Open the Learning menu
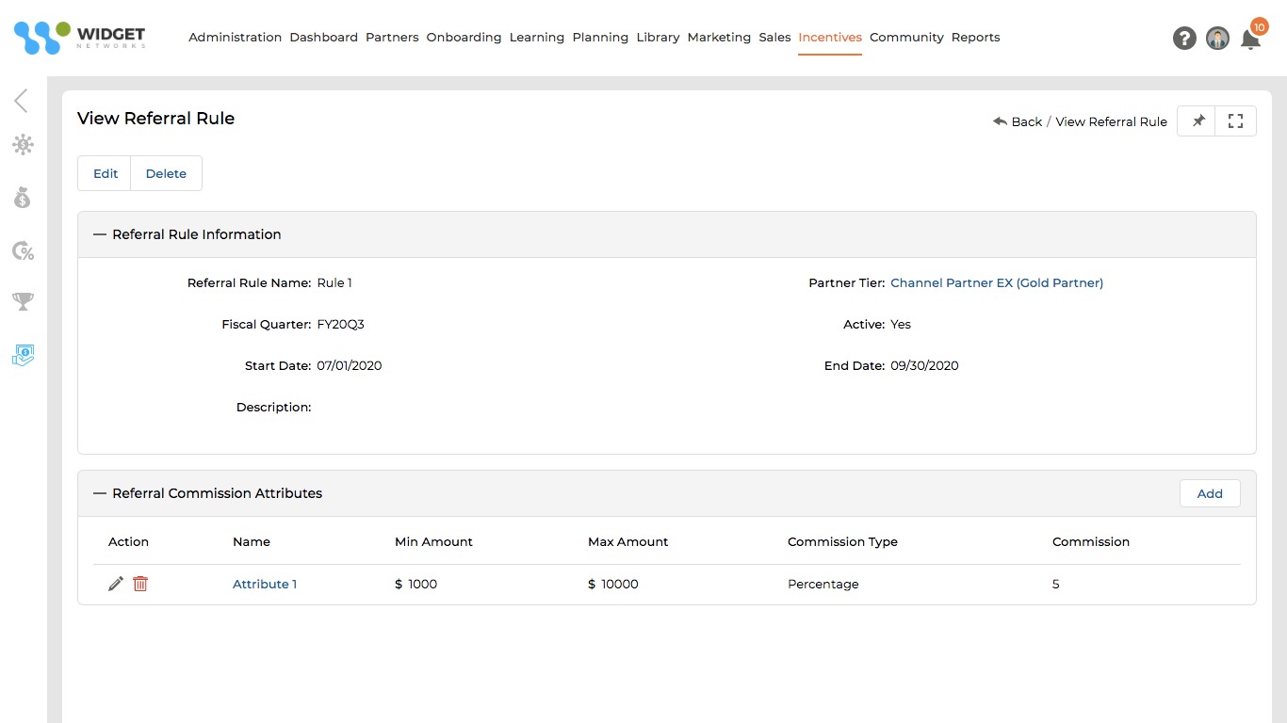 [x=537, y=38]
